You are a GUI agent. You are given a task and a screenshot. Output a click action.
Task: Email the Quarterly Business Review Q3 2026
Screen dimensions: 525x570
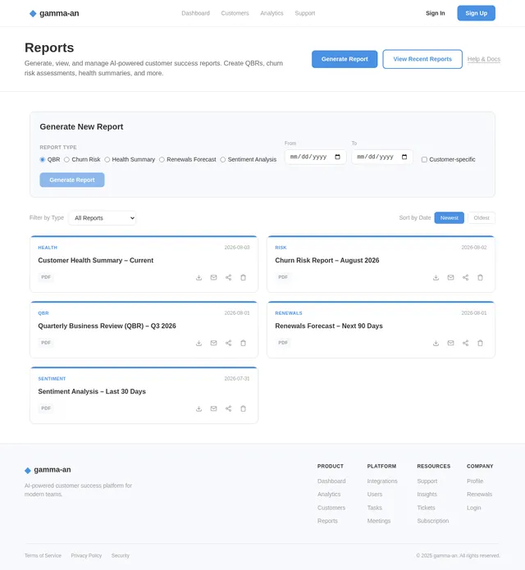pyautogui.click(x=214, y=343)
